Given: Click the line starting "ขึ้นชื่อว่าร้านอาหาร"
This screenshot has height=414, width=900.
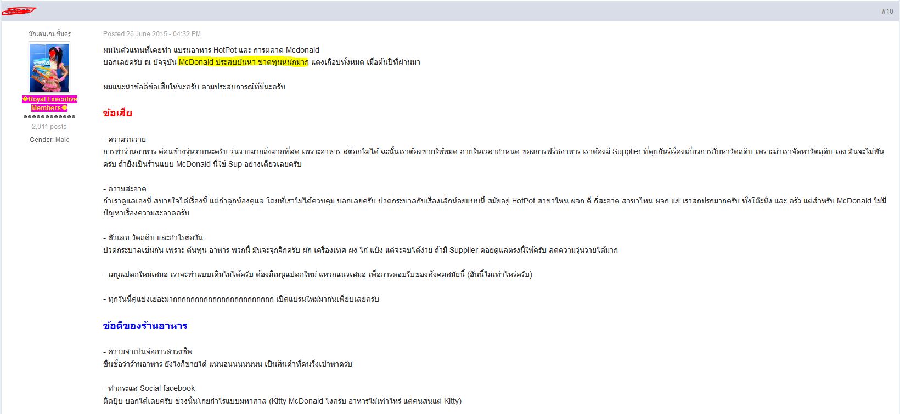Looking at the screenshot, I should 228,364.
